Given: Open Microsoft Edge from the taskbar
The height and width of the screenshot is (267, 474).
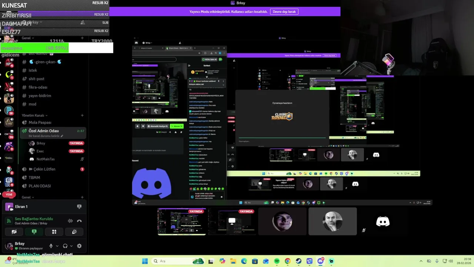Looking at the screenshot, I should pyautogui.click(x=244, y=261).
